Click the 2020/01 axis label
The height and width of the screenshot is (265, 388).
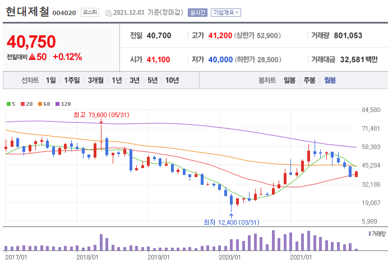coord(230,257)
